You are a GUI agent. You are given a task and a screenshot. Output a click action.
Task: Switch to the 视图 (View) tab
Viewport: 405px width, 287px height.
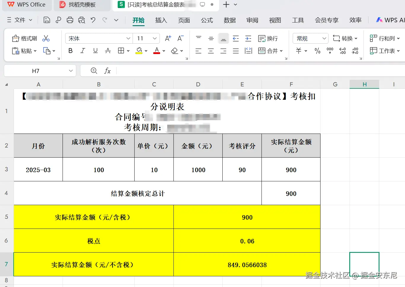[275, 20]
